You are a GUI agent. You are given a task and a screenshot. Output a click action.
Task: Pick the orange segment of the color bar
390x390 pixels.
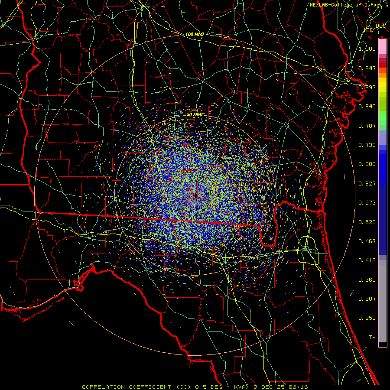tap(383, 75)
